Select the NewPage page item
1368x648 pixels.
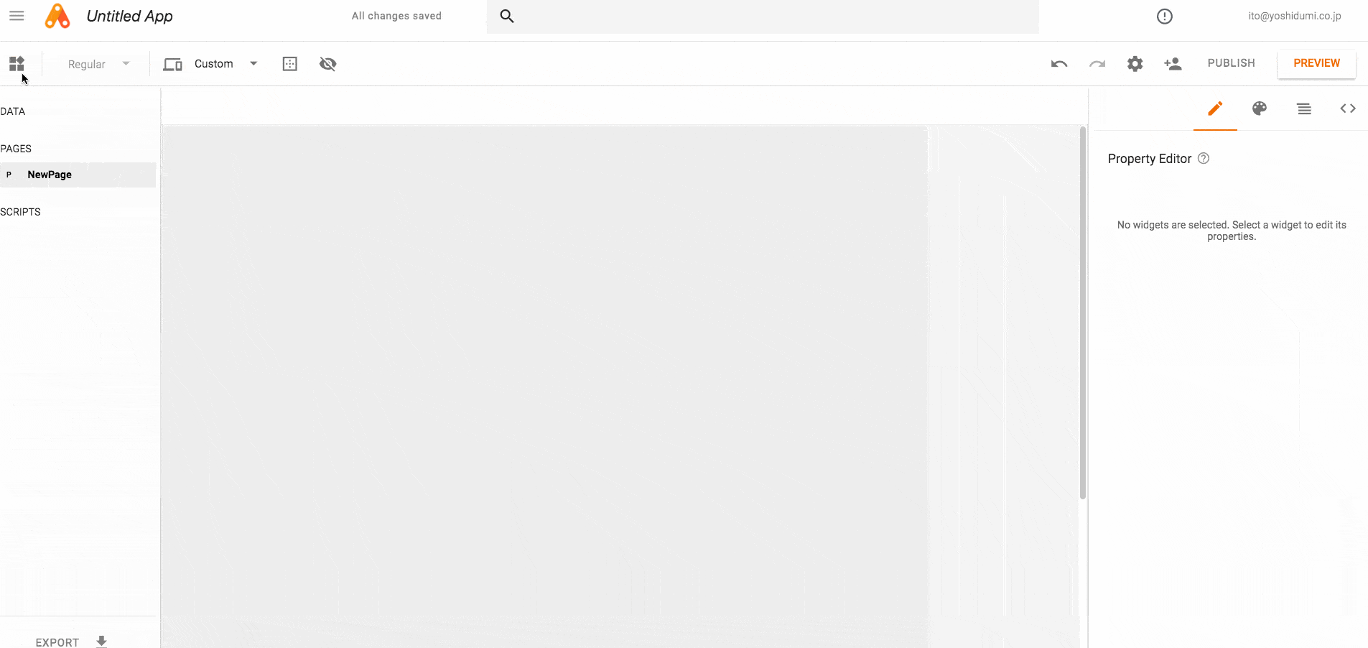tap(78, 175)
